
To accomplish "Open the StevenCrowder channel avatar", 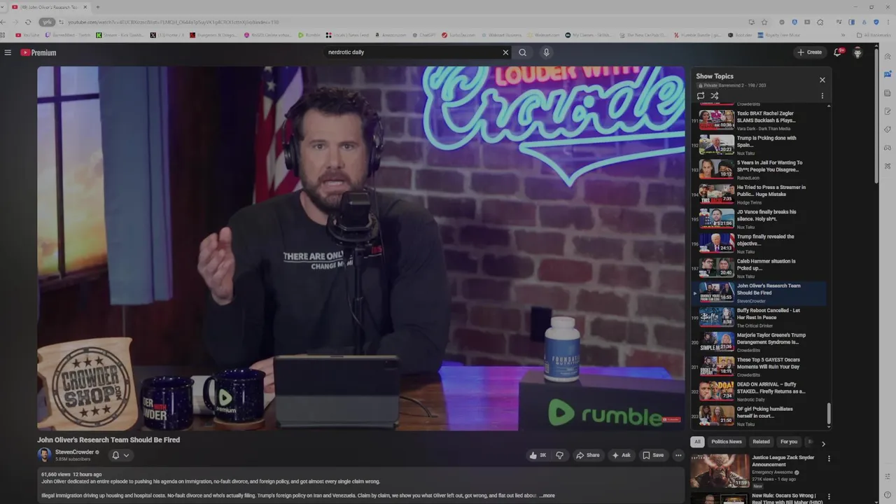I will pos(44,455).
